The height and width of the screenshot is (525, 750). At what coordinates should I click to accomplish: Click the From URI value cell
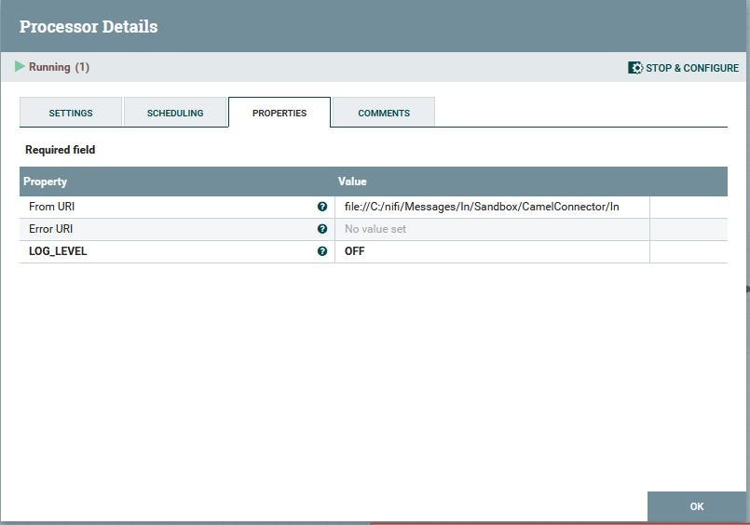pyautogui.click(x=492, y=207)
